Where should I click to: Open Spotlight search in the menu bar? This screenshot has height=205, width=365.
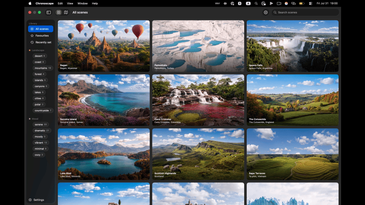(256, 3)
